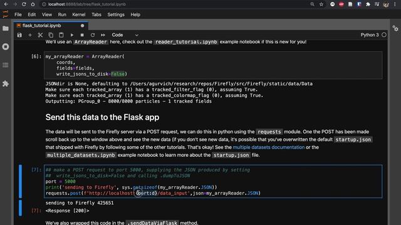
Task: Paste cells from clipboard icon
Action: pos(61,35)
